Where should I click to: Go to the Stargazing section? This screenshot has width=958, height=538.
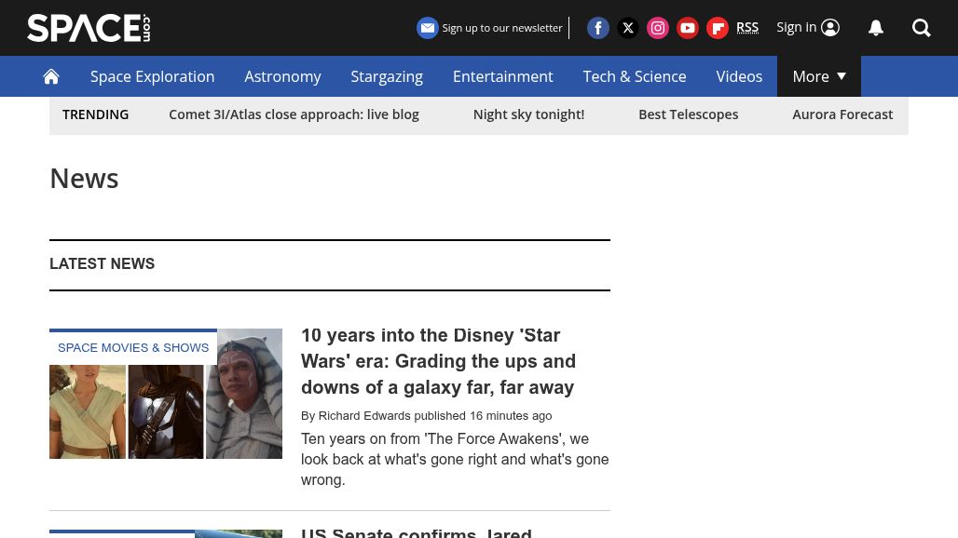tap(386, 76)
